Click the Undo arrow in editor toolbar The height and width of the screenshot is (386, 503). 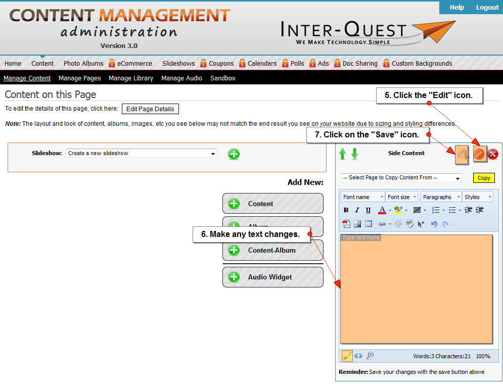(x=434, y=224)
